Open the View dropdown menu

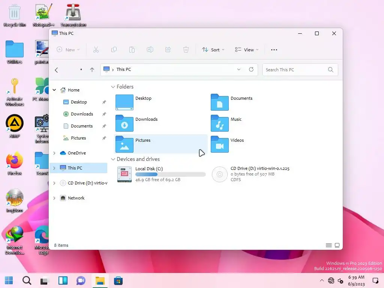click(246, 50)
